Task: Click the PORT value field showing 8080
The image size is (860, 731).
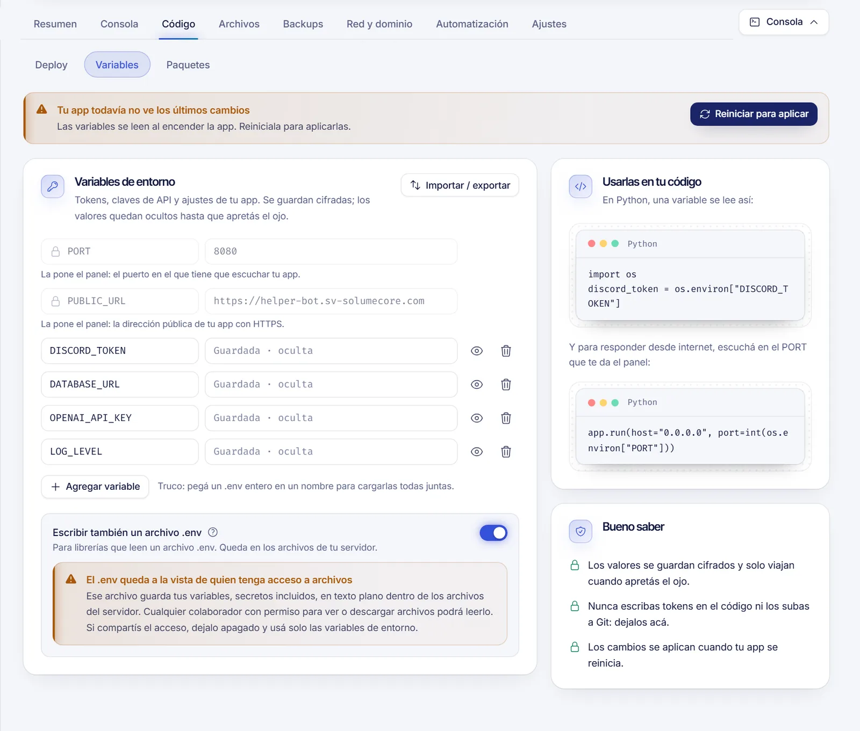Action: [331, 251]
